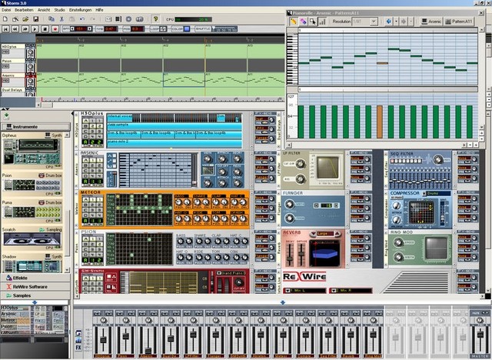
Task: Open the Ansicht menu
Action: point(44,10)
